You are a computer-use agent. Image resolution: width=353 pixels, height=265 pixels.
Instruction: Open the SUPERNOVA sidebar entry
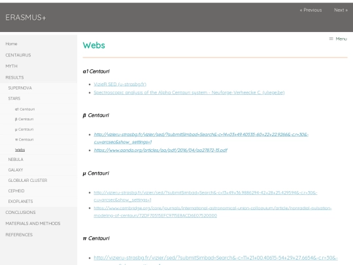point(20,88)
